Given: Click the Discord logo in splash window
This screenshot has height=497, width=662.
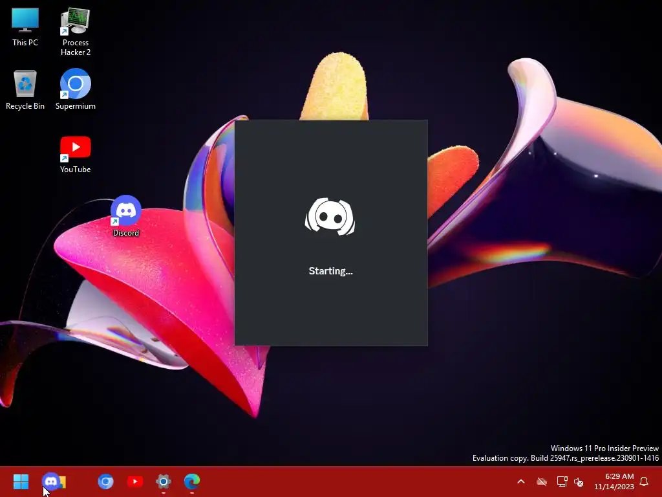Looking at the screenshot, I should (x=330, y=216).
